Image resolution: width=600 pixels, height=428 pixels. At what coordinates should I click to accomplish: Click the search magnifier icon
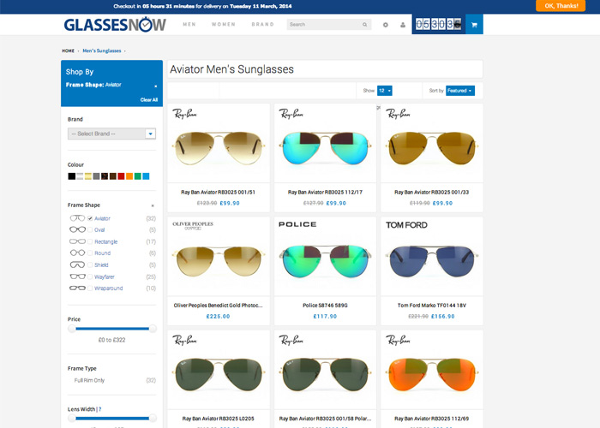[364, 25]
